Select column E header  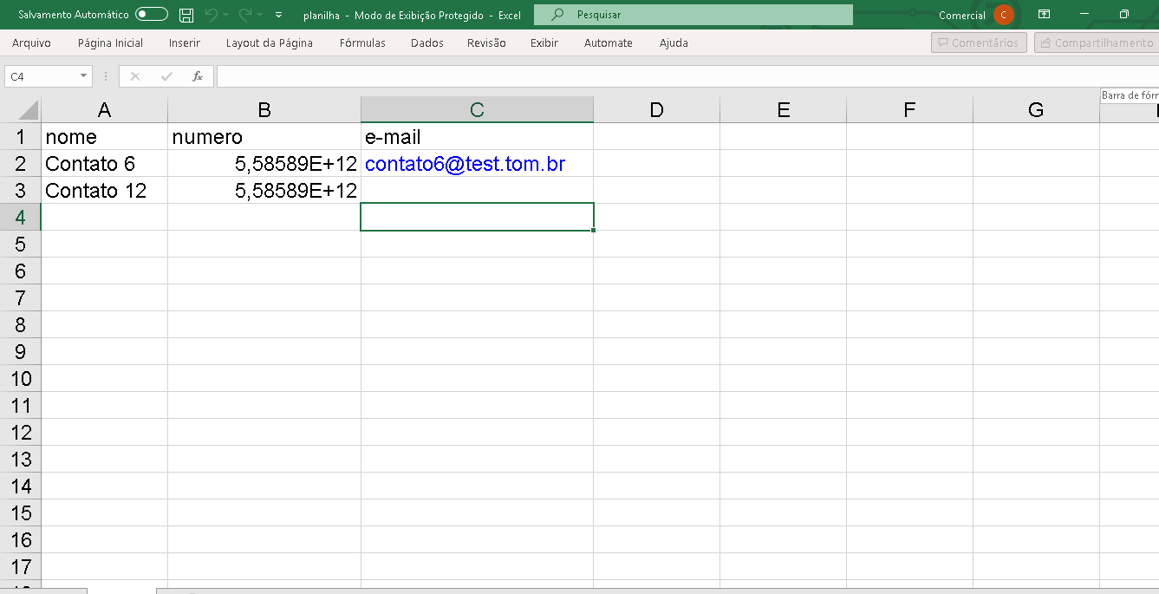[783, 109]
